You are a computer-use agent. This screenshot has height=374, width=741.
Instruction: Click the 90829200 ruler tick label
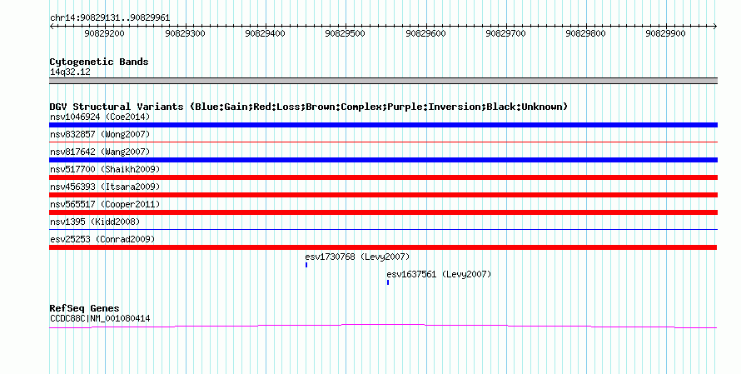[x=104, y=33]
